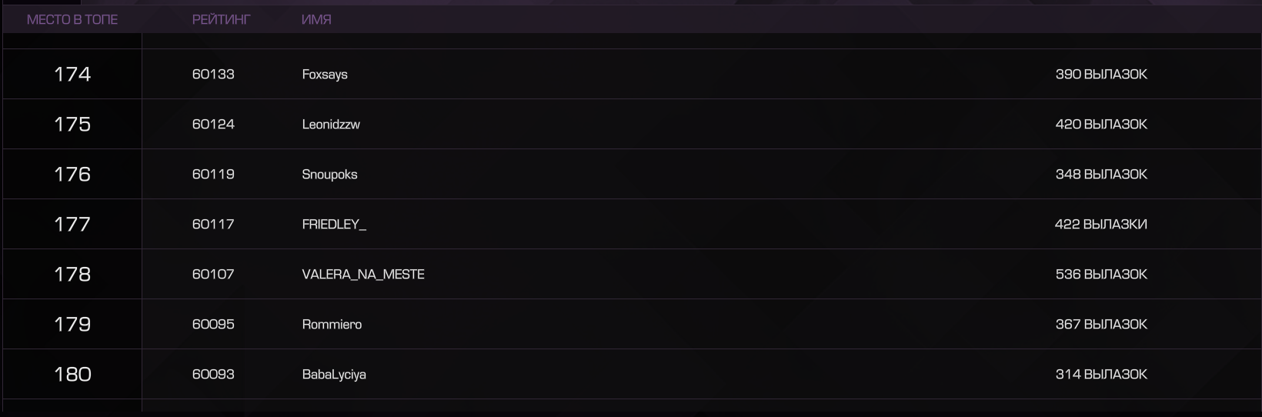Click the 422 ВЫЛАЗКИ sorties count
This screenshot has height=417, width=1262.
click(1101, 224)
